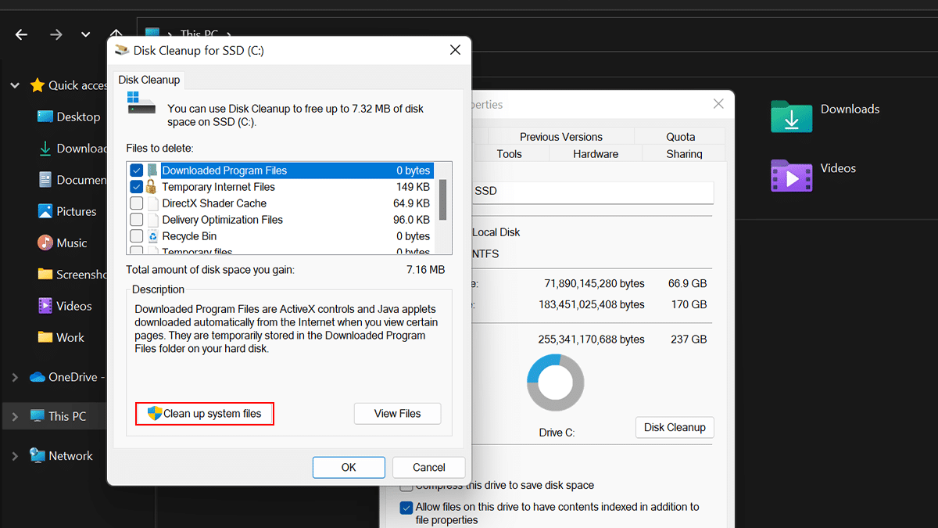Uncheck Downloaded Program Files checkbox

click(x=137, y=171)
